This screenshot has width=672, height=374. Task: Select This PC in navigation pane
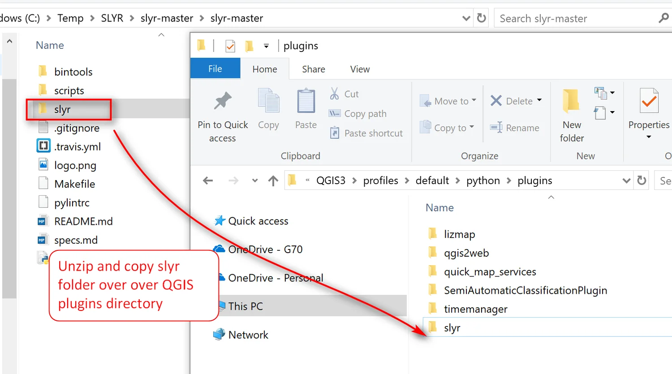click(246, 306)
